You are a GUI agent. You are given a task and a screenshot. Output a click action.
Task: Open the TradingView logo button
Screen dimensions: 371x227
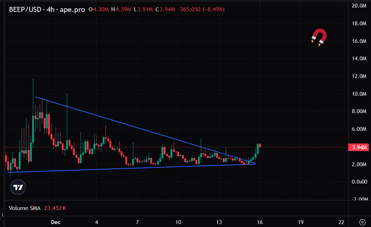pyautogui.click(x=18, y=187)
